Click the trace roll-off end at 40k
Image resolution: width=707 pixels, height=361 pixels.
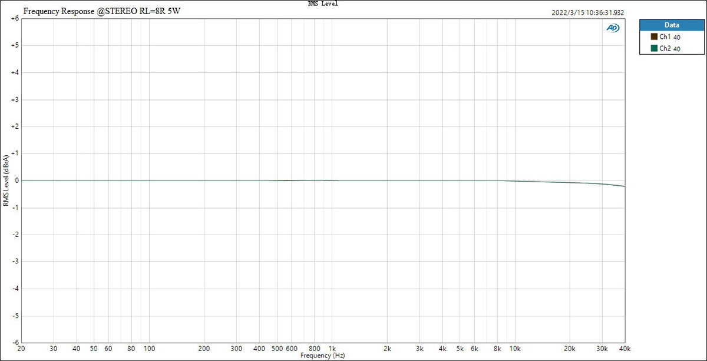pyautogui.click(x=624, y=186)
